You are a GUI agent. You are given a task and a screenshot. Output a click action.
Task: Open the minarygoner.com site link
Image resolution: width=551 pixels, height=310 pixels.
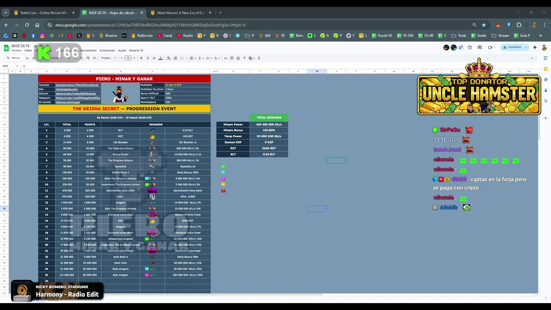(67, 89)
